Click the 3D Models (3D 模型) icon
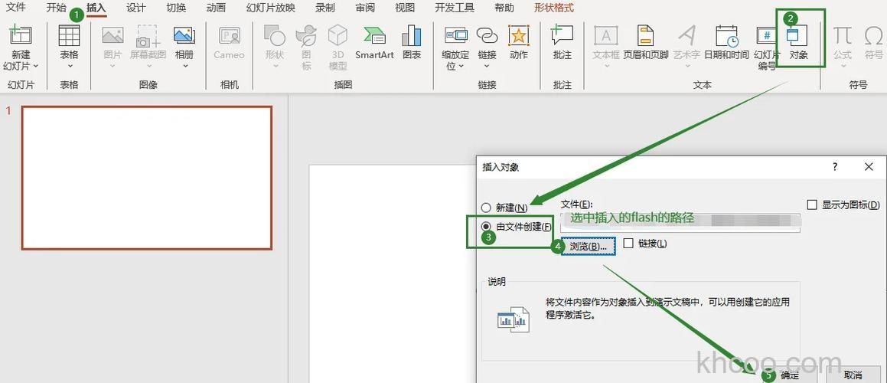 click(x=338, y=36)
